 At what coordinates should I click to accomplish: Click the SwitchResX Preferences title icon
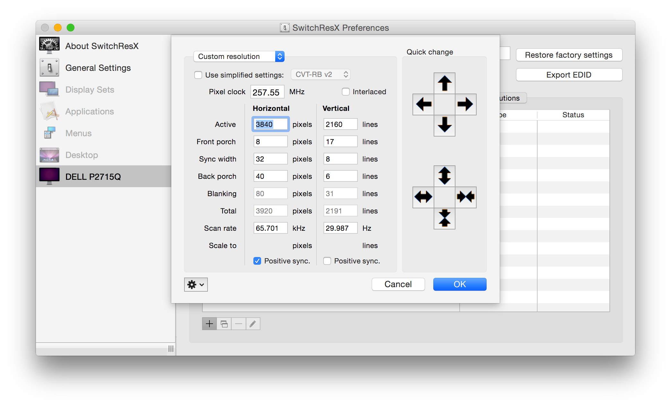tap(285, 28)
